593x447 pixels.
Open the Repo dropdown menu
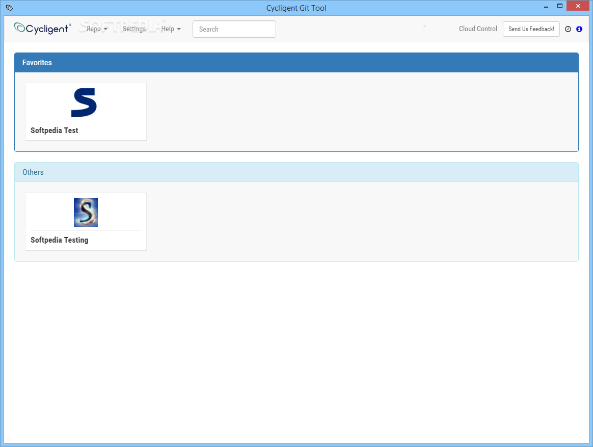click(97, 29)
